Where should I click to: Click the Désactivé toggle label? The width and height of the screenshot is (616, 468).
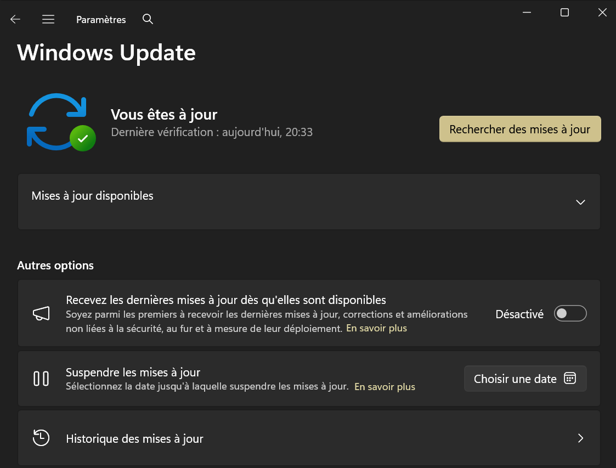coord(519,314)
